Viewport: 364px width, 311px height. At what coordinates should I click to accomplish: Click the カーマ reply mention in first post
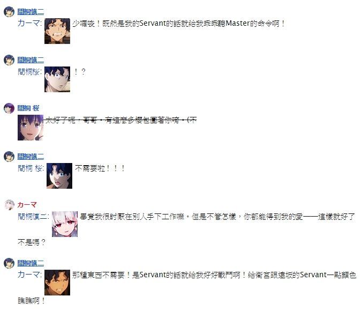[x=29, y=23]
